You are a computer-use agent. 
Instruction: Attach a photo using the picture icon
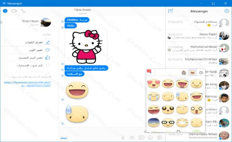click(159, 137)
